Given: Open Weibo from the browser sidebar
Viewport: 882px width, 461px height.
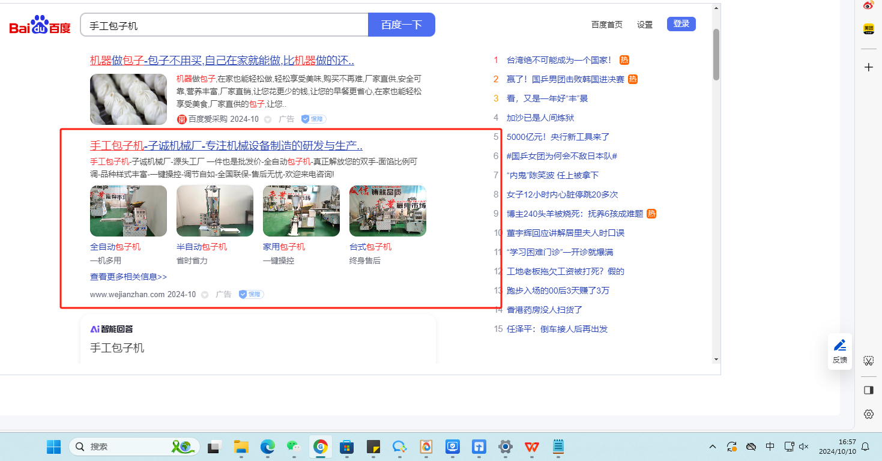Looking at the screenshot, I should (868, 5).
